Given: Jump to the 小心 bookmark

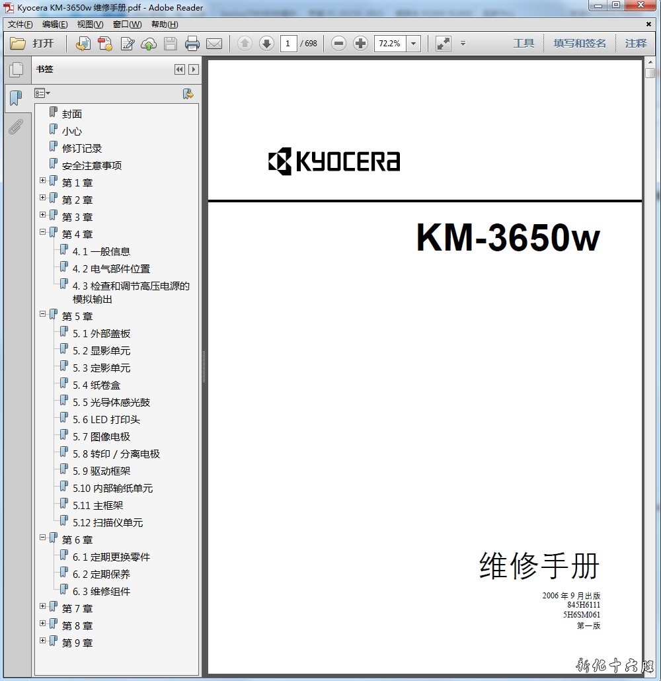Looking at the screenshot, I should 71,131.
